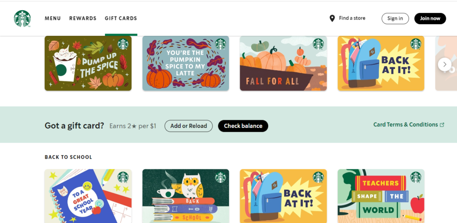Screen dimensions: 457x223
Task: Pick the Fall For All gift card
Action: click(x=283, y=63)
